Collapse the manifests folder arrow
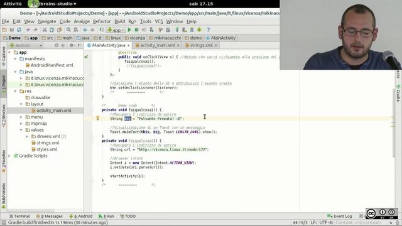The image size is (402, 226). (x=15, y=58)
